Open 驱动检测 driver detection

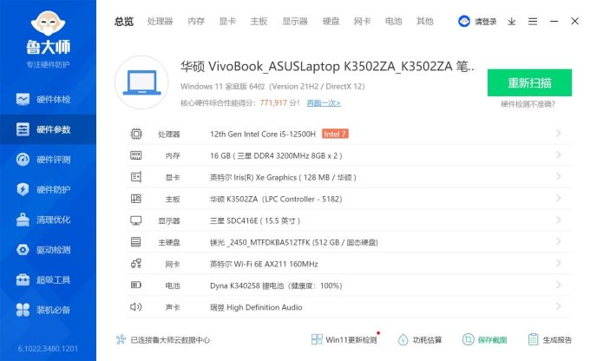48,250
